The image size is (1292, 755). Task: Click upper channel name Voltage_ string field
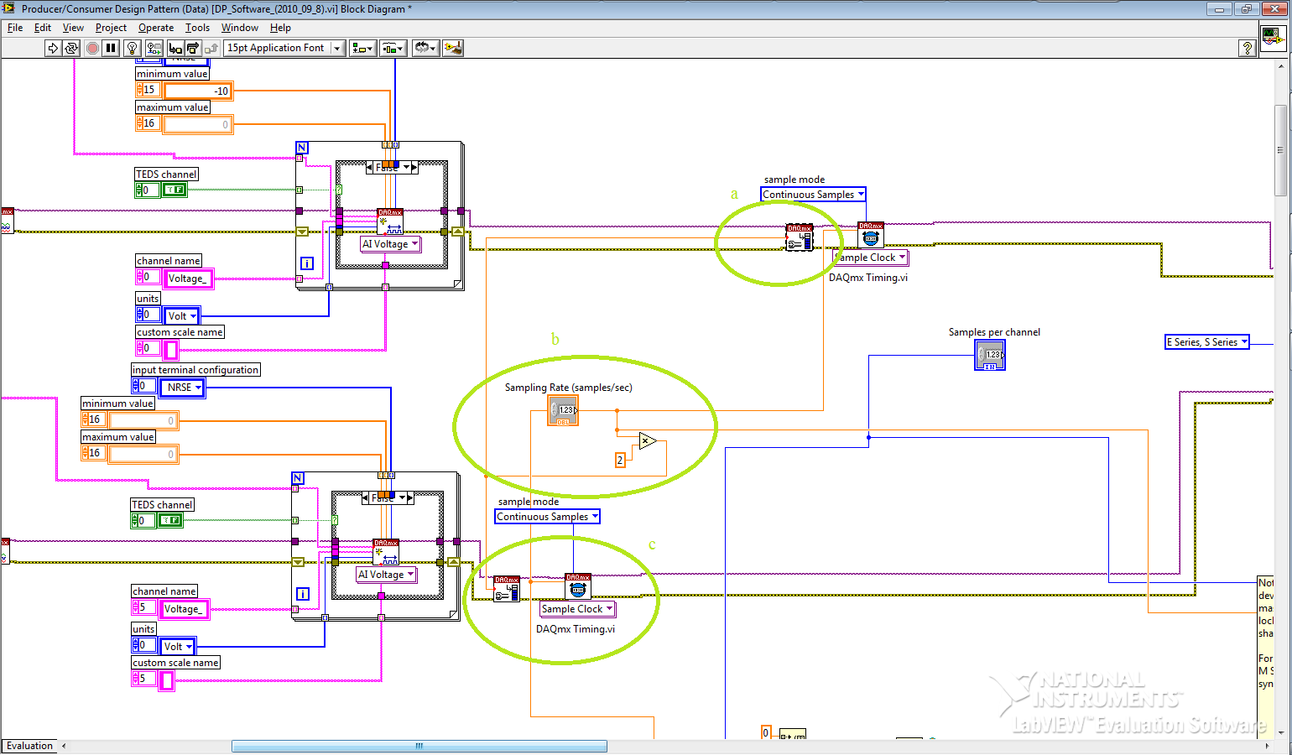point(189,279)
